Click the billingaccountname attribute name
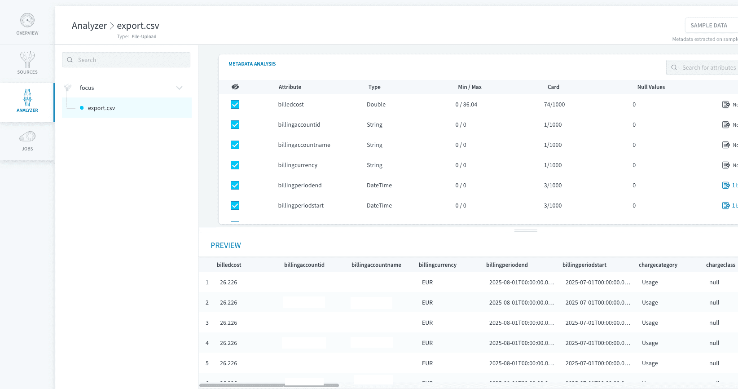The height and width of the screenshot is (389, 738). tap(304, 145)
